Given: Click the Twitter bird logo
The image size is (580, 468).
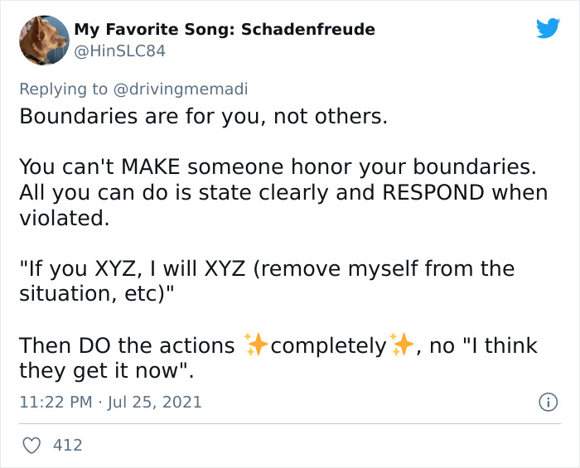Looking at the screenshot, I should 548,27.
